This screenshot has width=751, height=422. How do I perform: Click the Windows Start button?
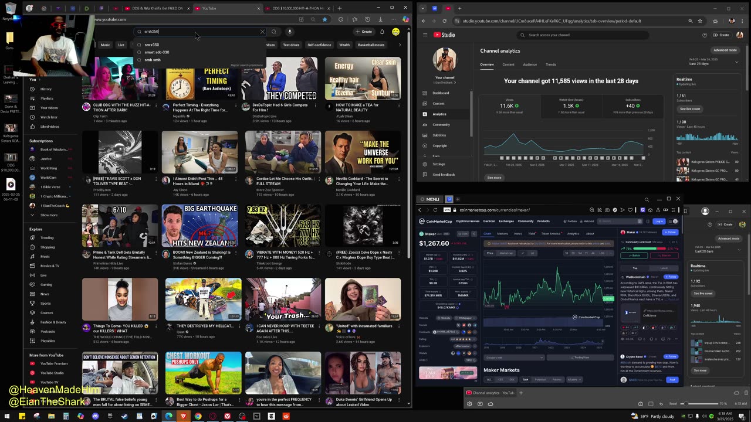7,416
